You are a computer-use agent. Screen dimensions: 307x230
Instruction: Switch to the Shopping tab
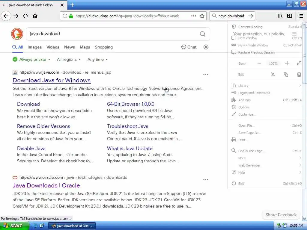(x=104, y=47)
